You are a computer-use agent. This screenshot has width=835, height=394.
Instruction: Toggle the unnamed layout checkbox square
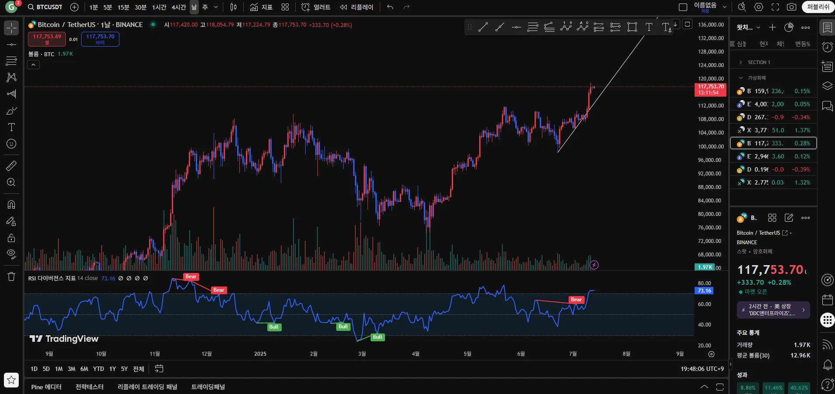tap(683, 7)
